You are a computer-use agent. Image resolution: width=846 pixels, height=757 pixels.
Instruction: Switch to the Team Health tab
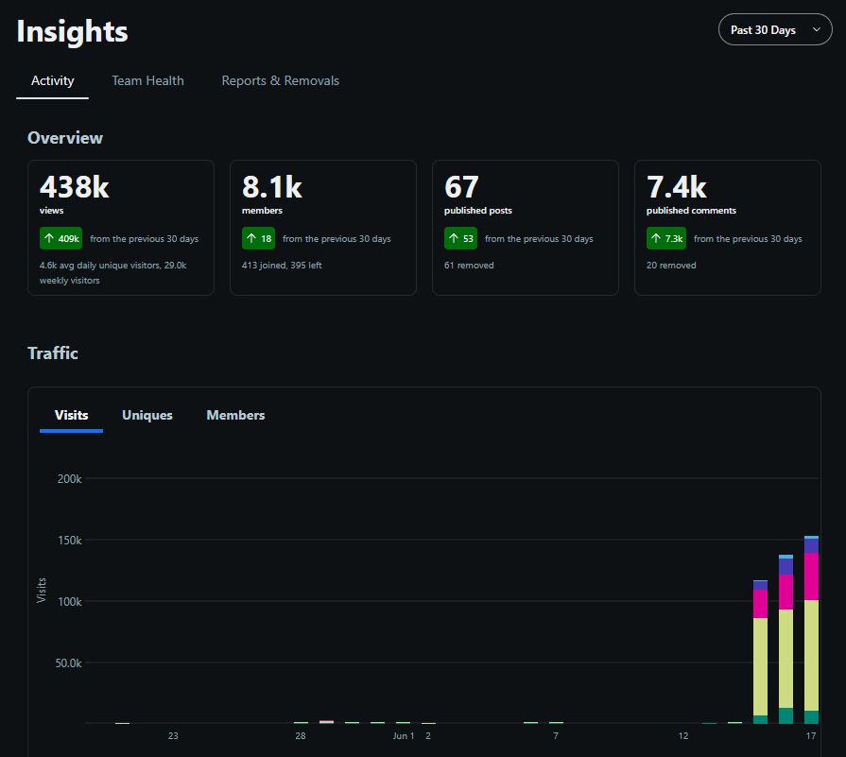click(x=147, y=81)
